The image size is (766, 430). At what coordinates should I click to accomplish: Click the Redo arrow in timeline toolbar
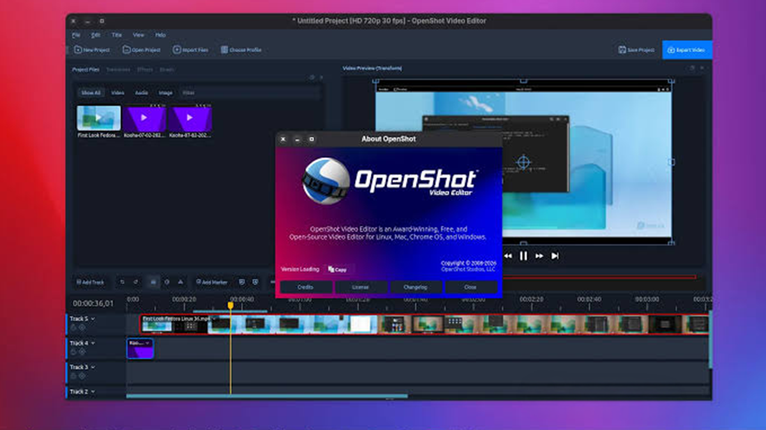136,282
